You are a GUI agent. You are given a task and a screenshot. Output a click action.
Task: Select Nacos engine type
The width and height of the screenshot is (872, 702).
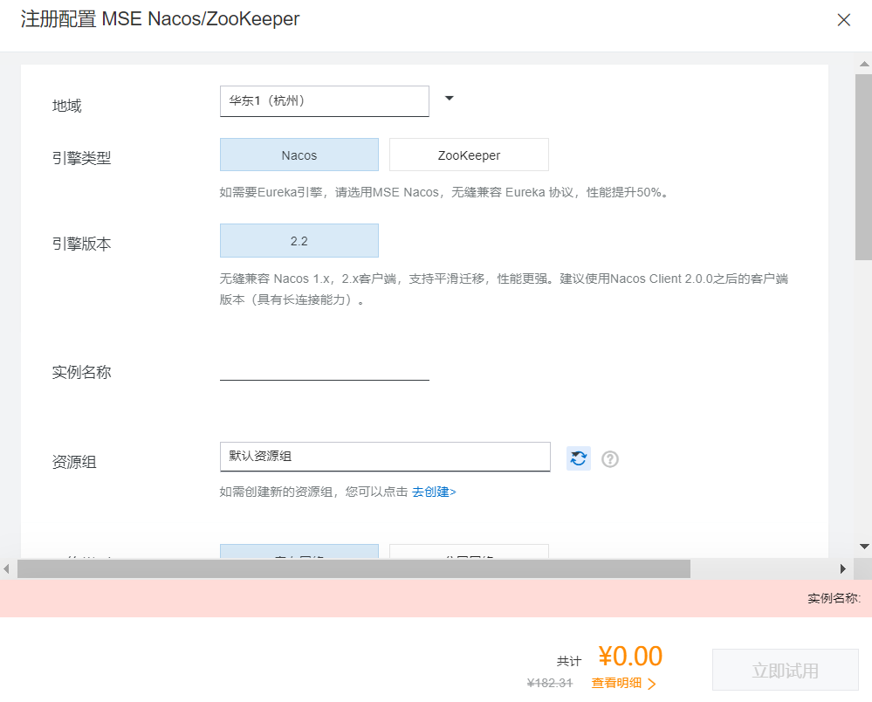click(299, 155)
